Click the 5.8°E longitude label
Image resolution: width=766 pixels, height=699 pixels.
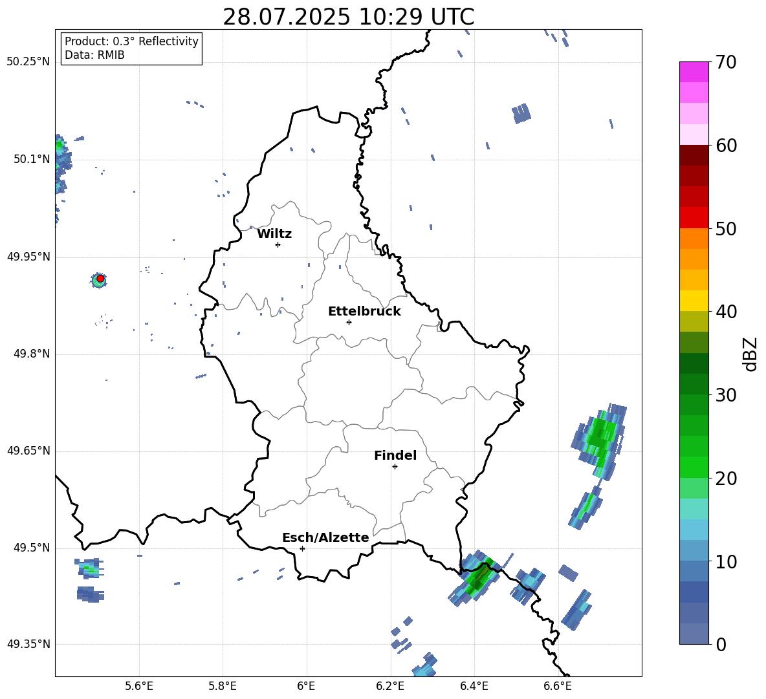pyautogui.click(x=223, y=686)
